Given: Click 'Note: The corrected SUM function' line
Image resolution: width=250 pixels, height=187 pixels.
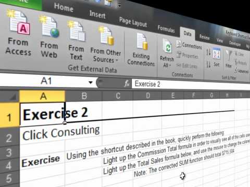Looking at the screenshot, I should pos(184,163).
